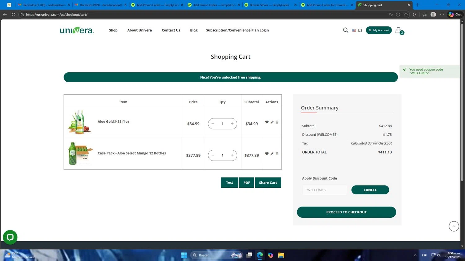The width and height of the screenshot is (465, 261).
Task: Close the Shopping Cart tab
Action: point(409,5)
